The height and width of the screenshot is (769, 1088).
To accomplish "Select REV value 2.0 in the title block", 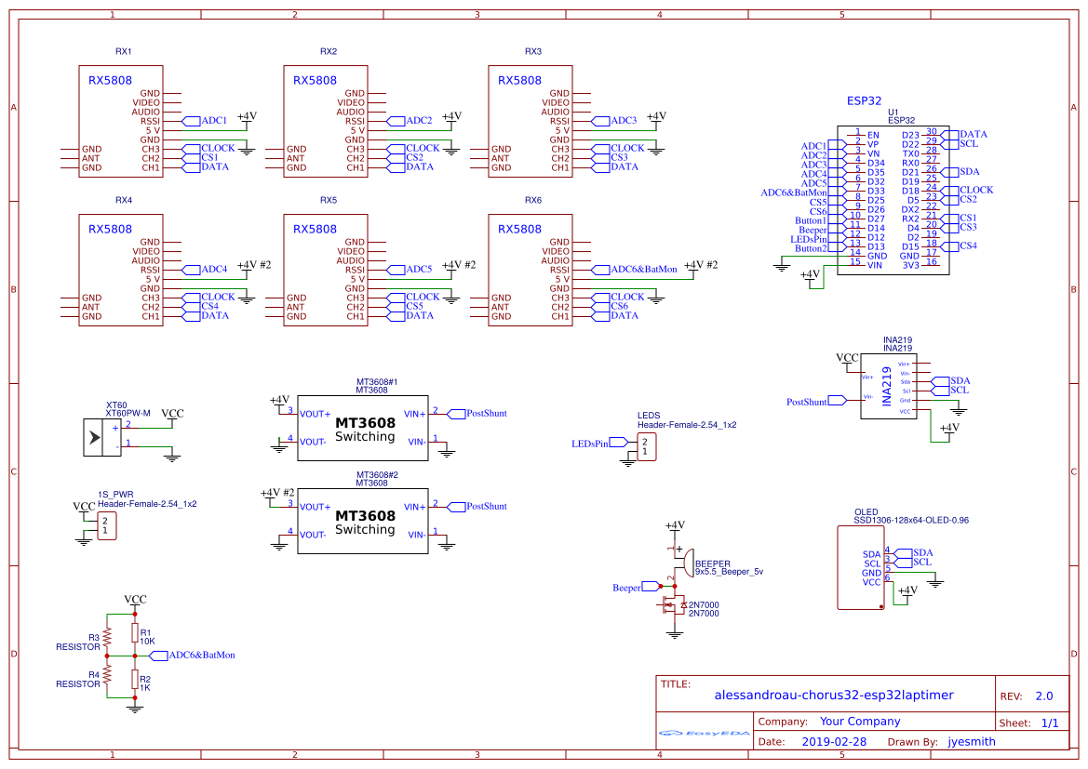I will [x=1044, y=696].
